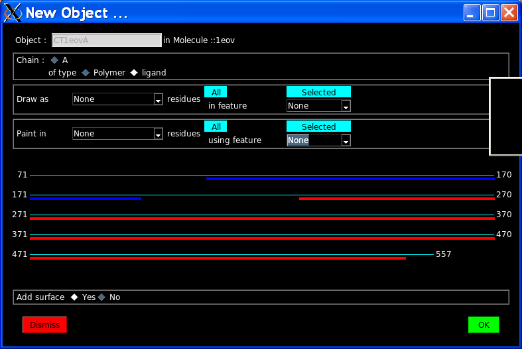Expand the using feature dropdown
Viewport: 522px width, 349px height.
[x=346, y=140]
